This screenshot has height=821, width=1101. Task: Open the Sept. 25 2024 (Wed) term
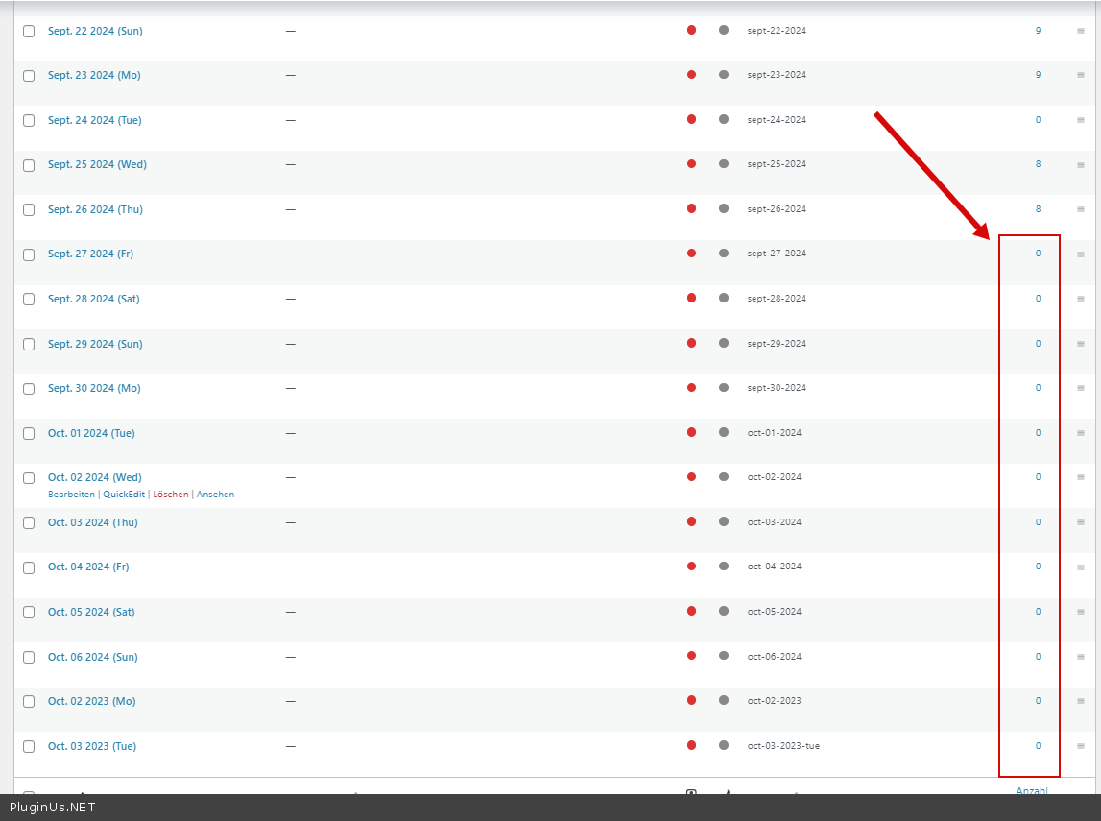97,164
